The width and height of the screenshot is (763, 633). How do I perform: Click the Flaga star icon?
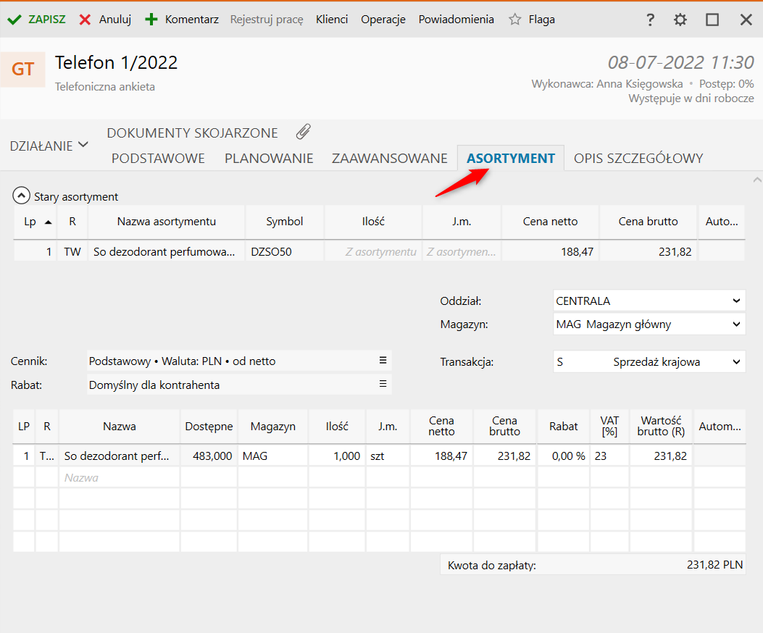point(515,20)
